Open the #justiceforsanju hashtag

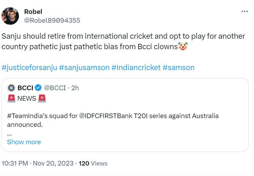(29, 67)
